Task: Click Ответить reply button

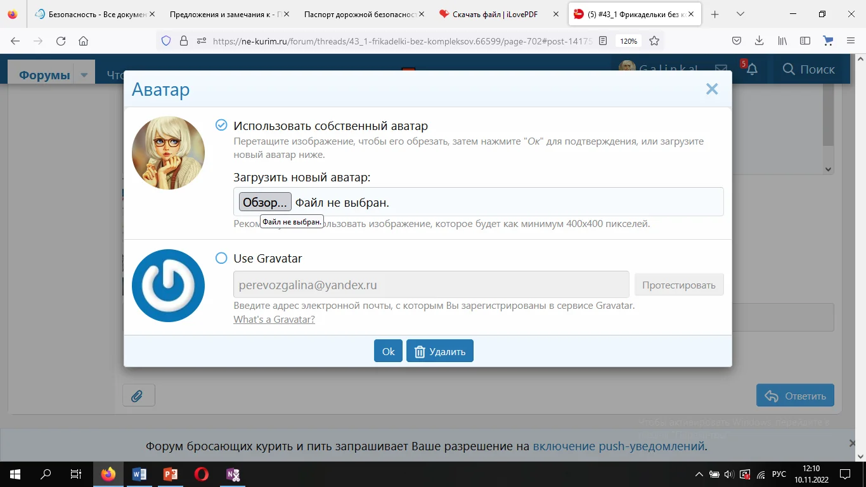Action: (x=795, y=396)
